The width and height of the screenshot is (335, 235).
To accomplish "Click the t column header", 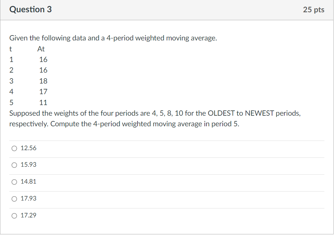I will click(x=11, y=49).
